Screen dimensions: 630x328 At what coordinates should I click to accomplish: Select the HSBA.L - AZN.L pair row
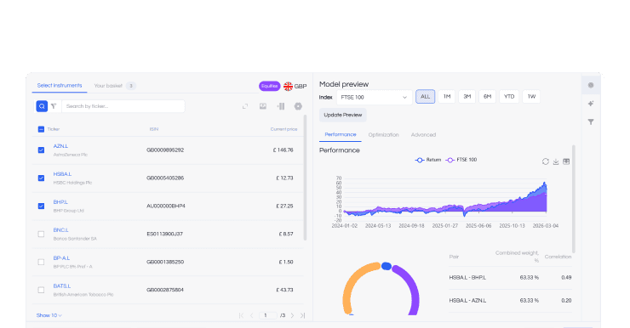coord(510,301)
